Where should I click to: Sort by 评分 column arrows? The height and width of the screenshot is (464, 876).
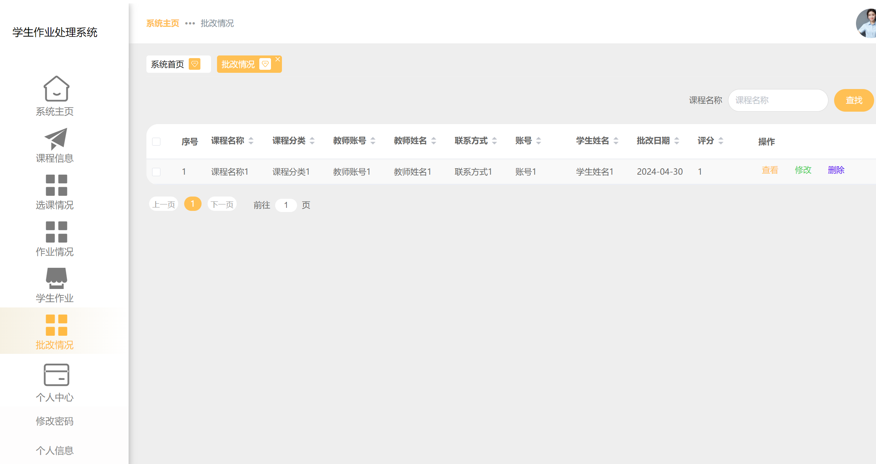721,141
